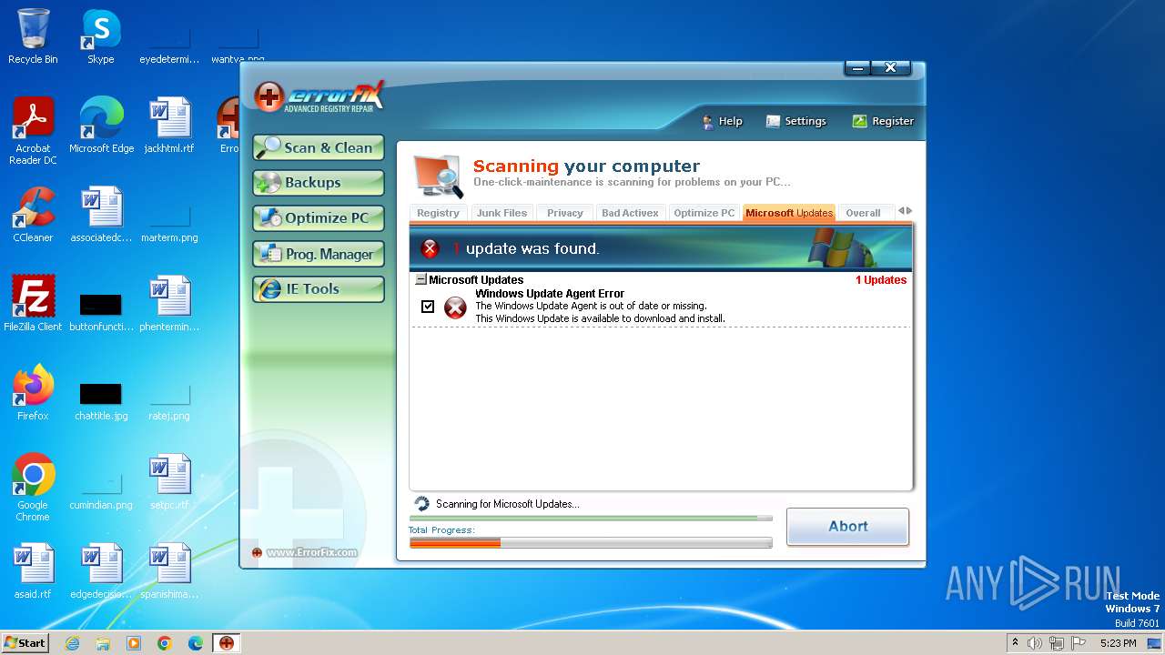
Task: Show hidden system tray icons
Action: point(1016,643)
